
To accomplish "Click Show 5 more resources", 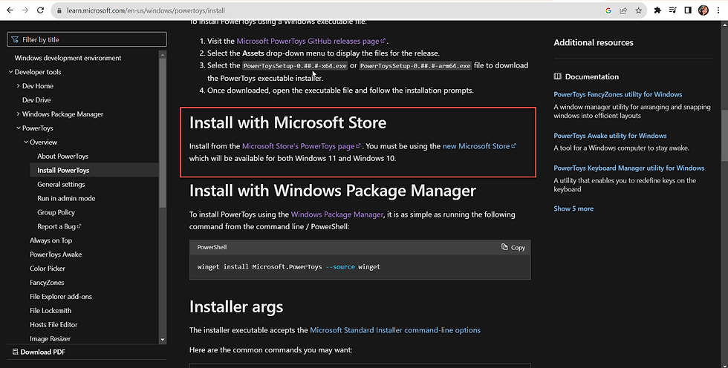I will 573,208.
